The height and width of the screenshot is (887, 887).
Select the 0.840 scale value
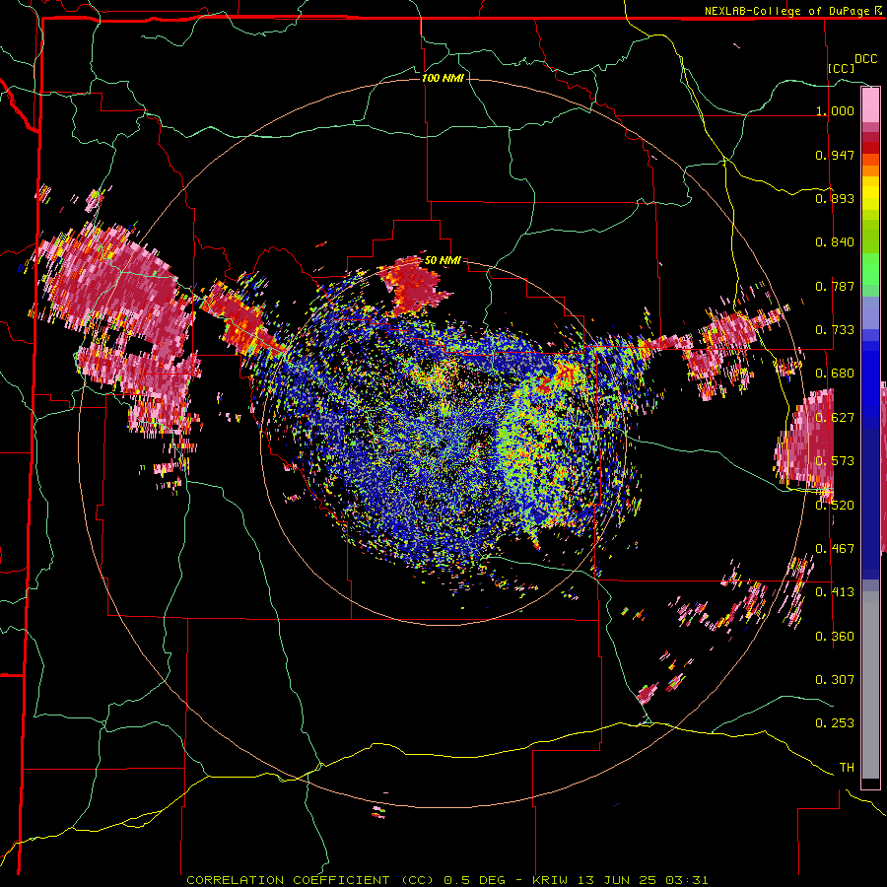pos(835,242)
